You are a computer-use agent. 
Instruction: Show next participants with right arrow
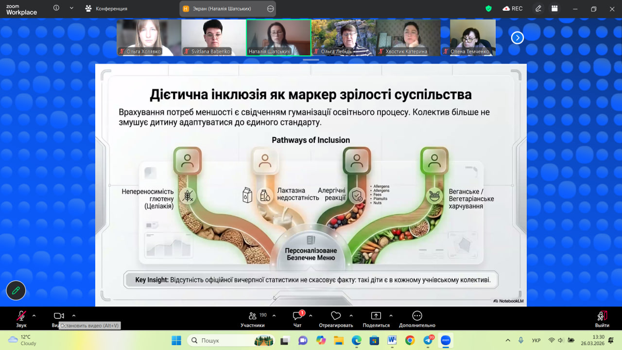[x=518, y=37]
